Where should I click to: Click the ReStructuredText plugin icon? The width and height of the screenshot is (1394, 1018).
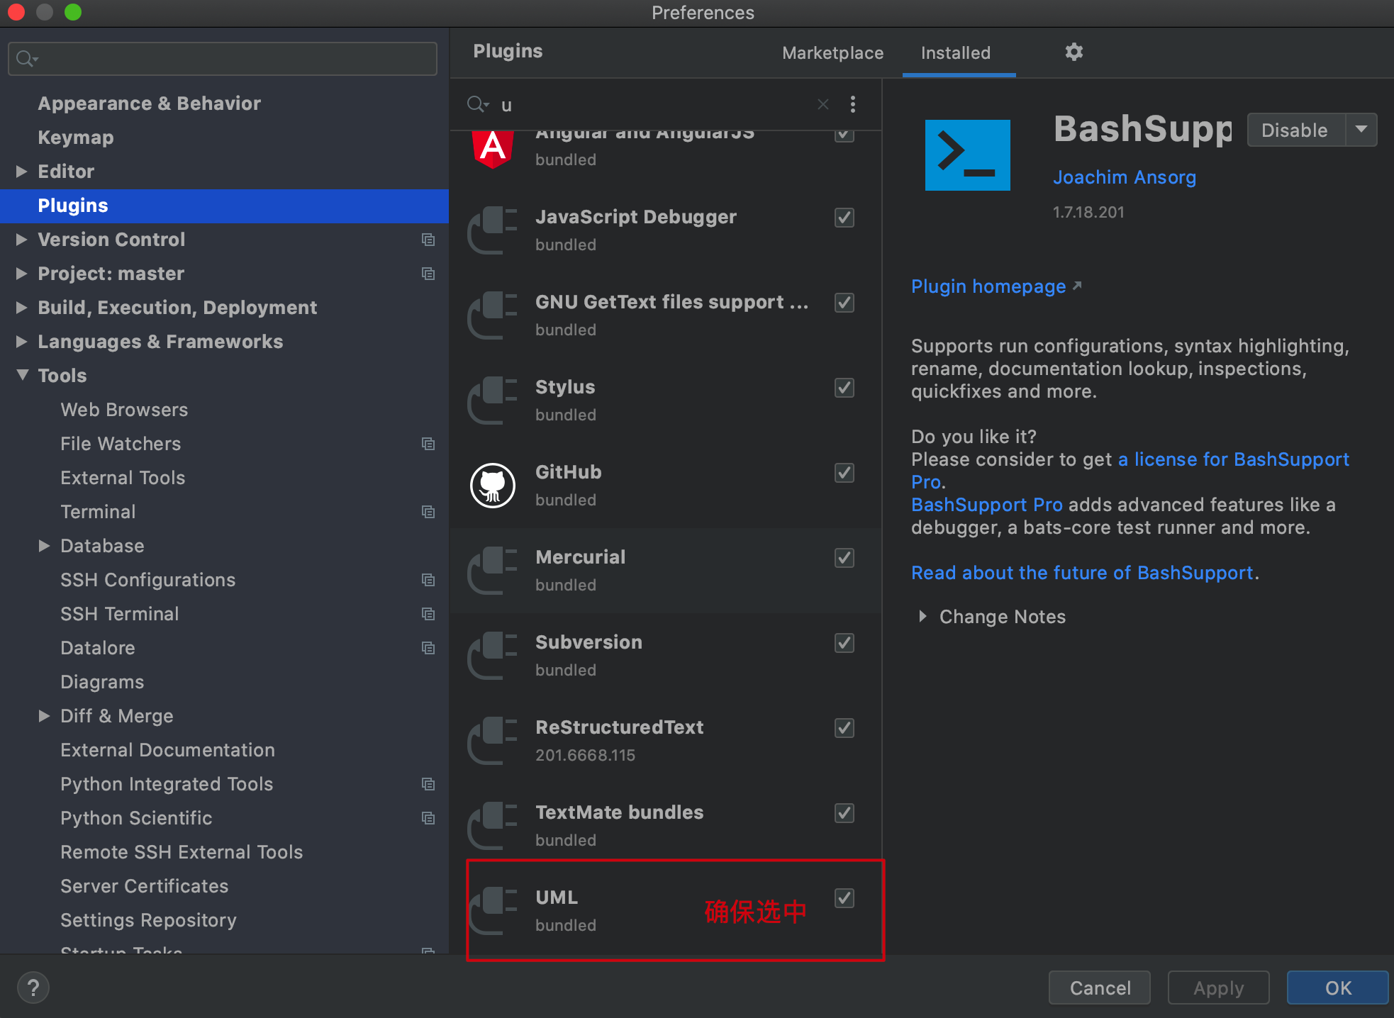[x=493, y=741]
